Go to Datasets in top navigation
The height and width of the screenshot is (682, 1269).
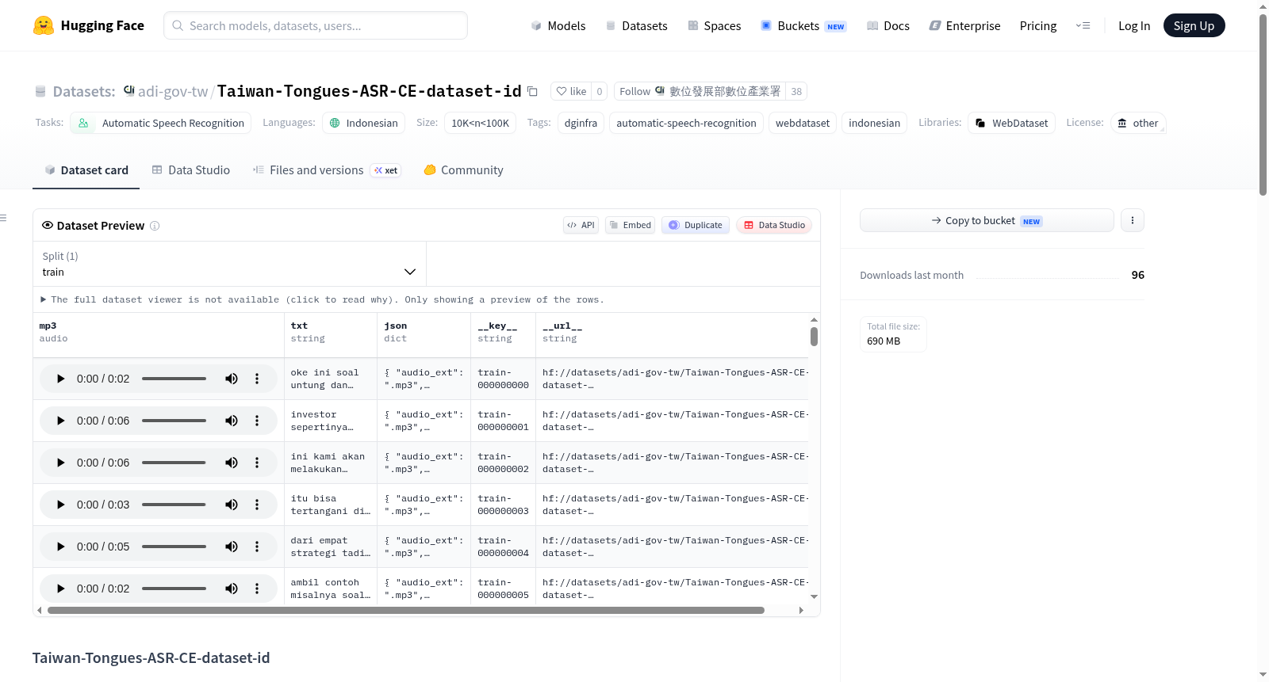636,26
